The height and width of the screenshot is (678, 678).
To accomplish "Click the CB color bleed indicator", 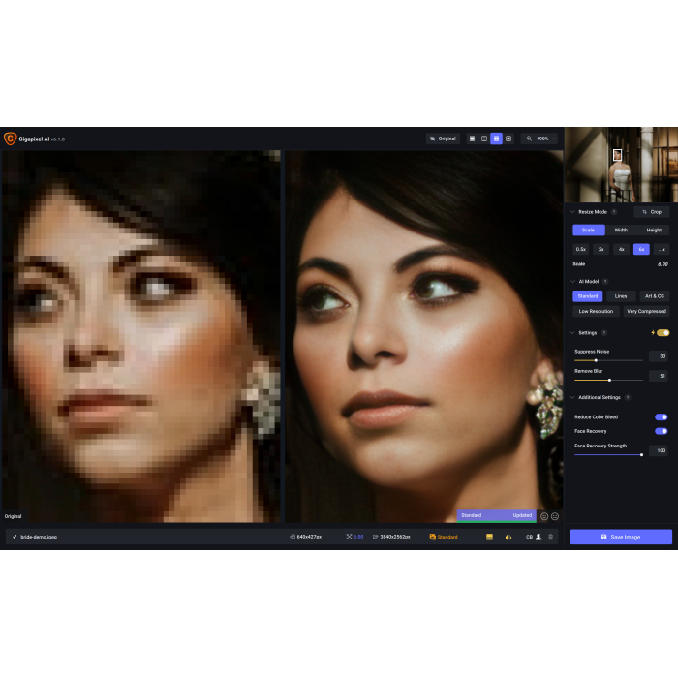I will (529, 537).
